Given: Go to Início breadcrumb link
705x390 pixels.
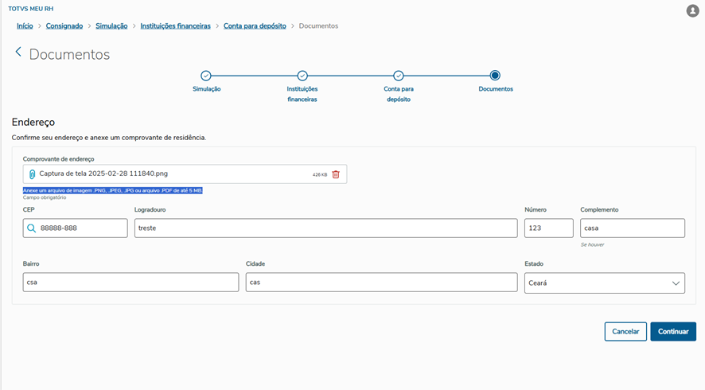Looking at the screenshot, I should [x=25, y=26].
